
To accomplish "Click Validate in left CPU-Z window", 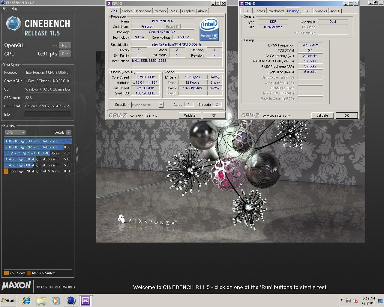I will click(x=190, y=115).
